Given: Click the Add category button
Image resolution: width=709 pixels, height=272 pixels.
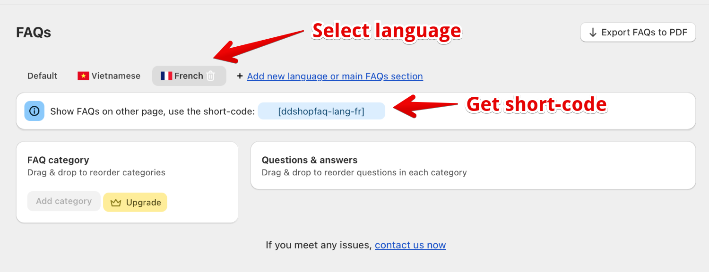Looking at the screenshot, I should pyautogui.click(x=64, y=201).
